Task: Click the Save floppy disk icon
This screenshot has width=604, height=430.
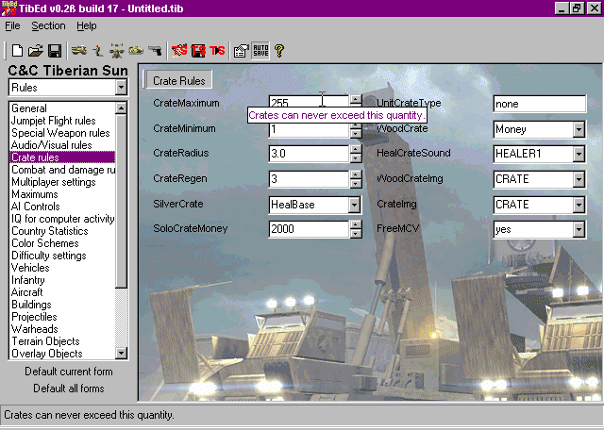Action: pos(55,50)
